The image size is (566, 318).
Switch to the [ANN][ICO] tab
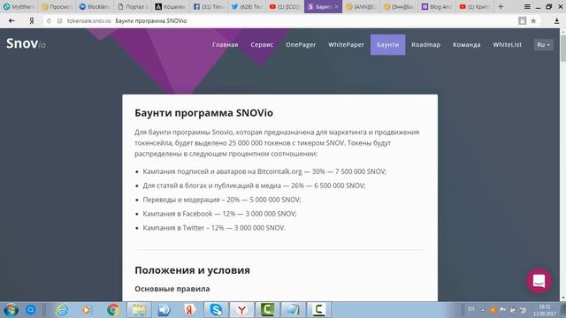coord(361,6)
